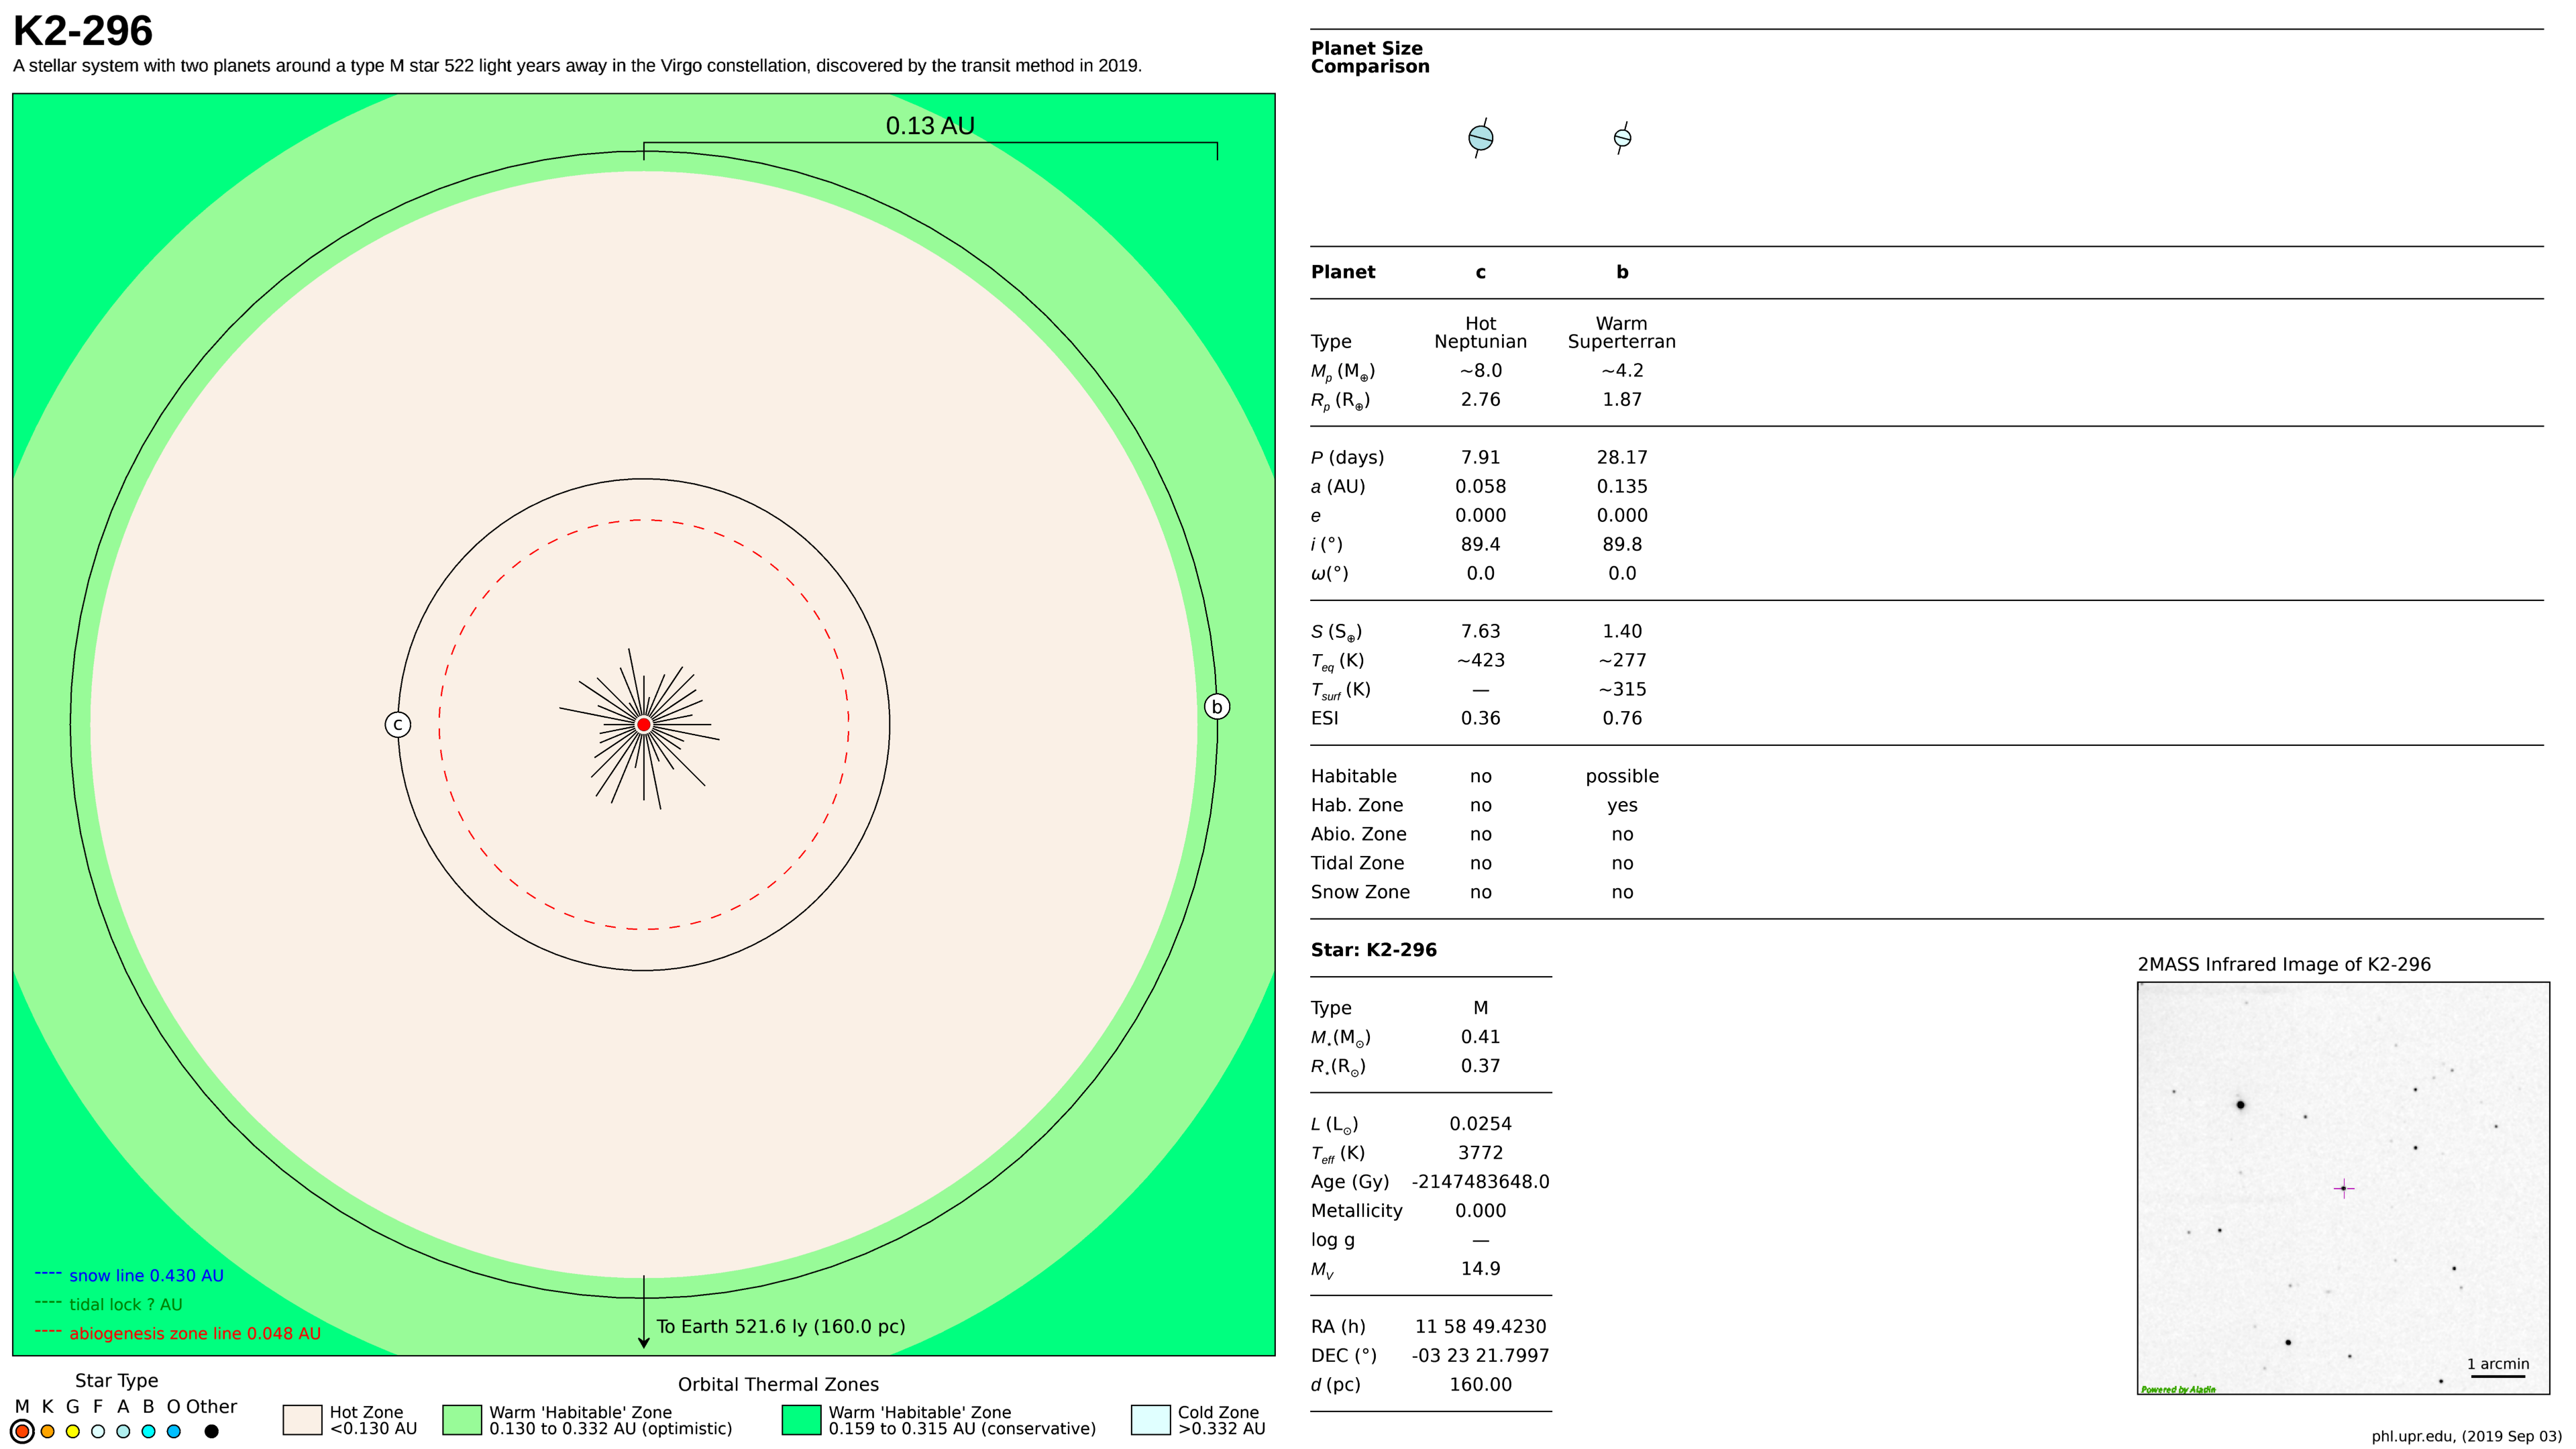Select the M star type circle
This screenshot has width=2576, height=1449.
coord(22,1431)
